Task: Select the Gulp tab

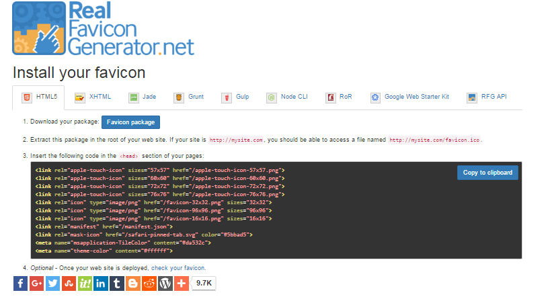Action: (235, 97)
